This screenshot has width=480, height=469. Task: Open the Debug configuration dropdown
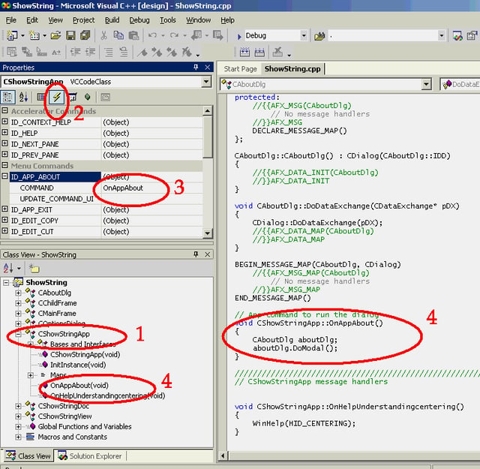304,35
